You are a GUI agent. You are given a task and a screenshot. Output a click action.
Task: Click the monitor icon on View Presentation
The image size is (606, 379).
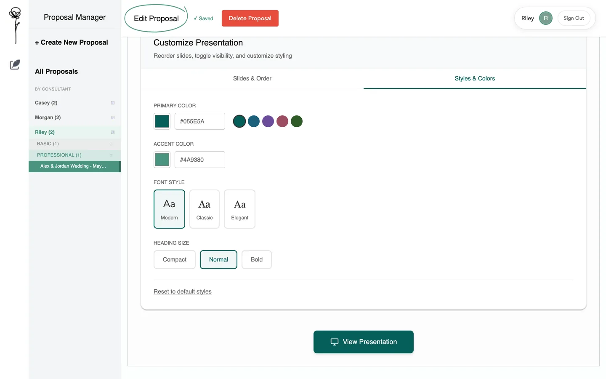[x=335, y=342]
